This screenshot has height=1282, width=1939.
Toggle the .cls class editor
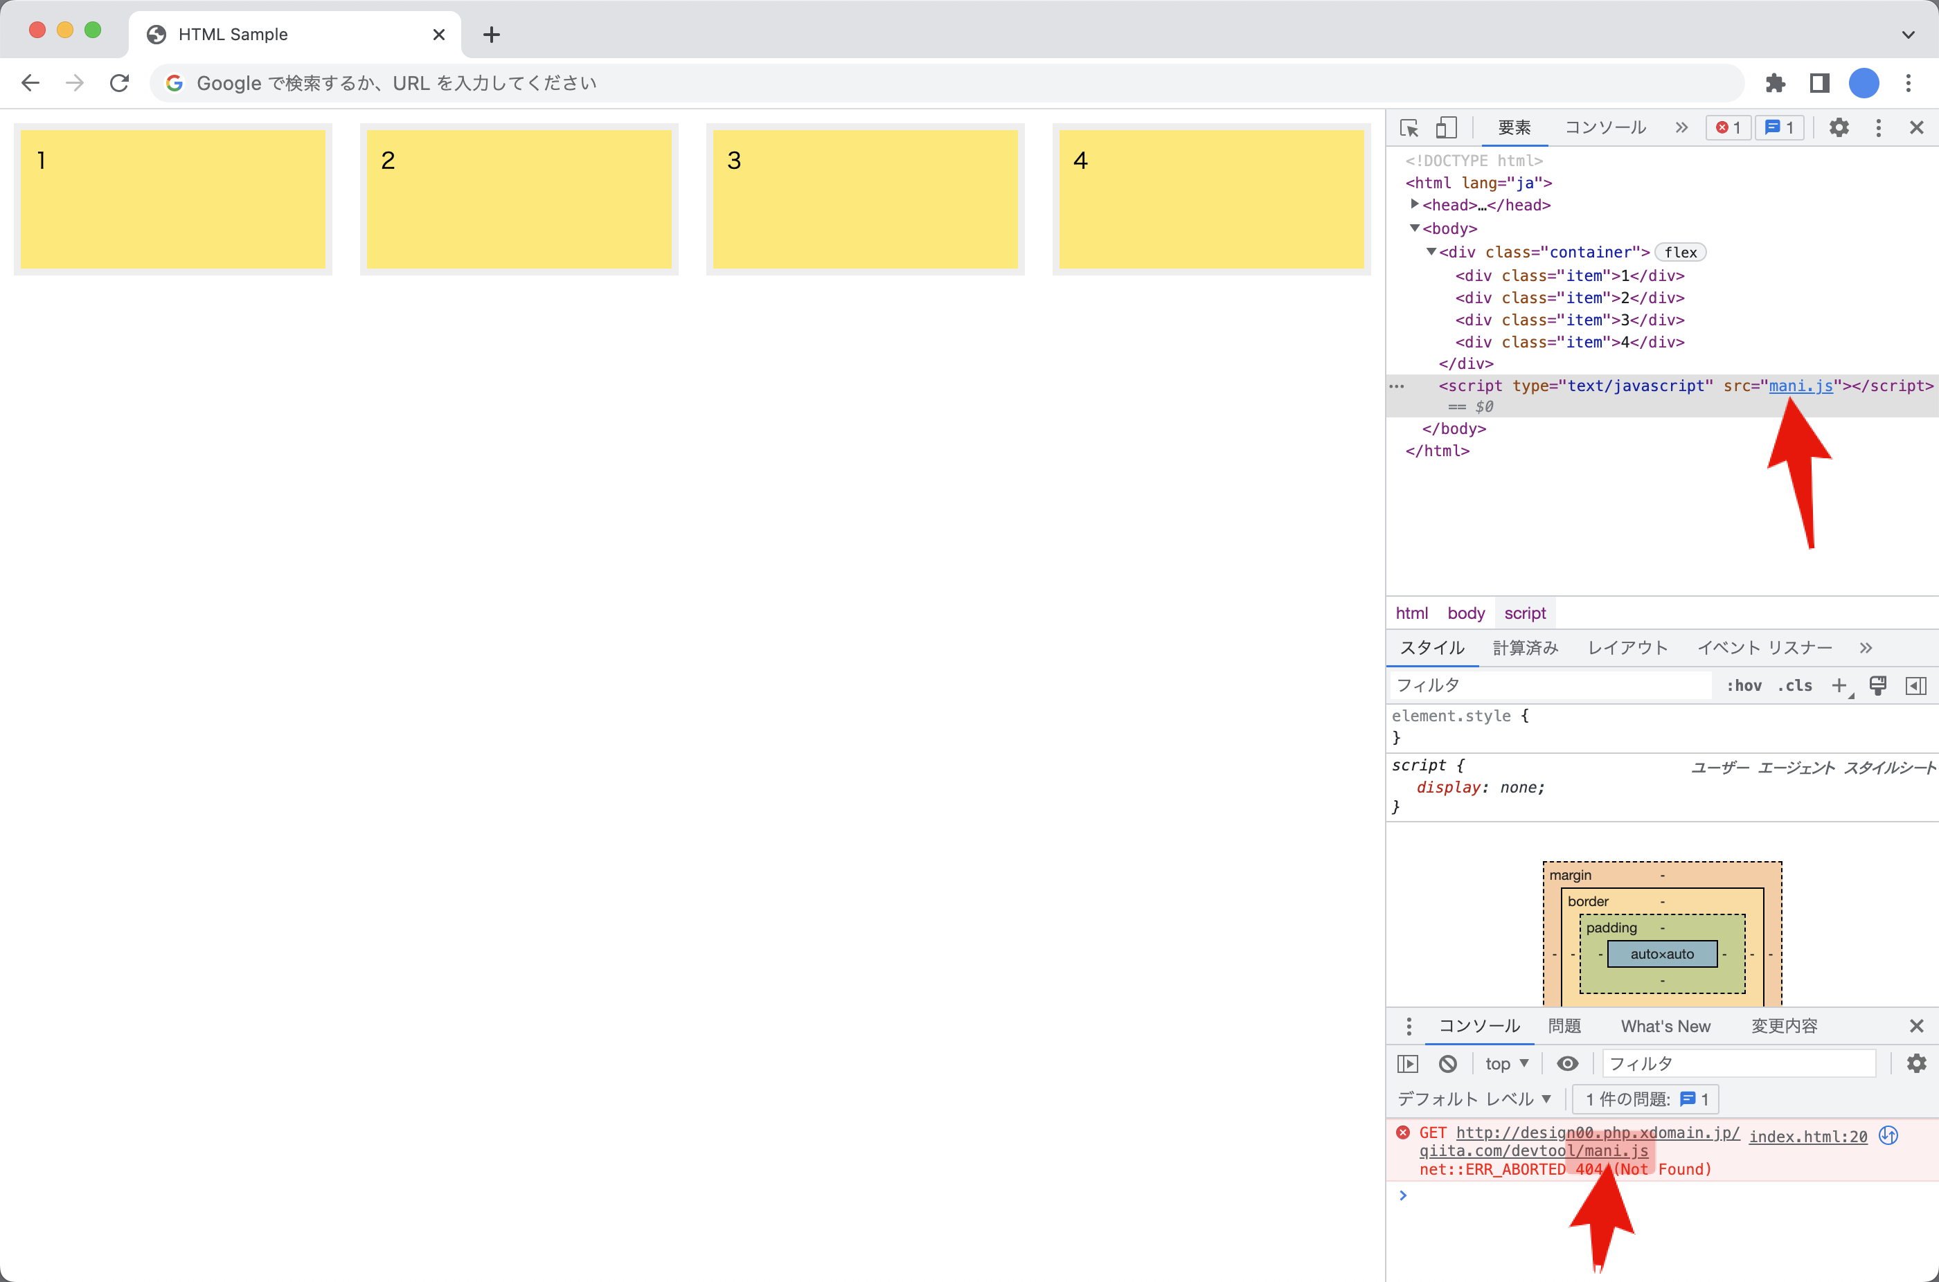point(1795,685)
